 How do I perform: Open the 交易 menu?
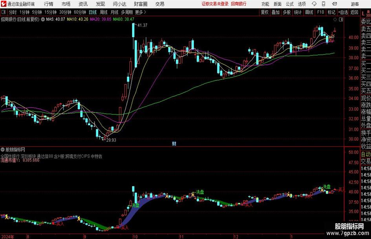click(160, 4)
